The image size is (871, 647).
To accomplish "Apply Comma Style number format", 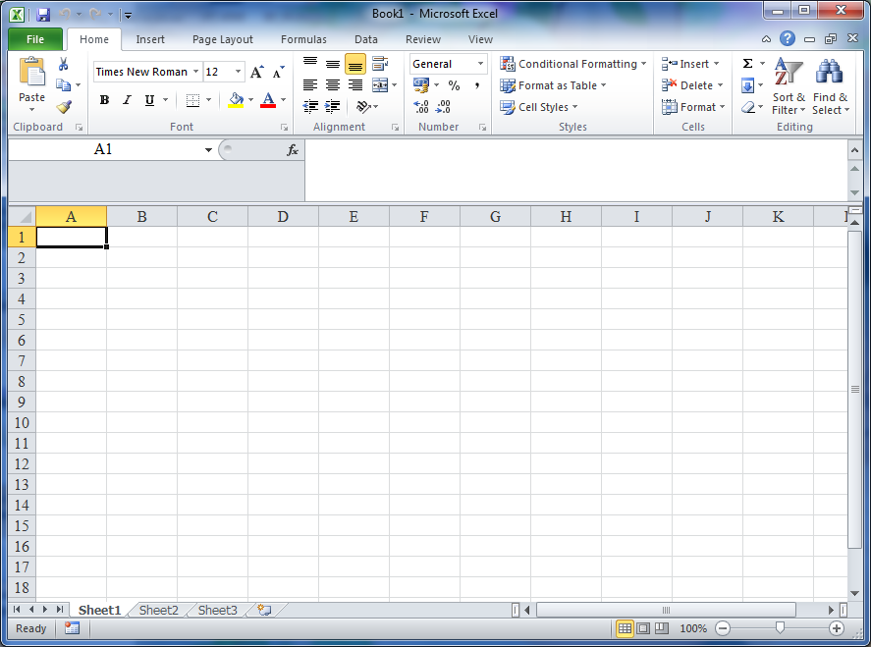I will click(476, 85).
